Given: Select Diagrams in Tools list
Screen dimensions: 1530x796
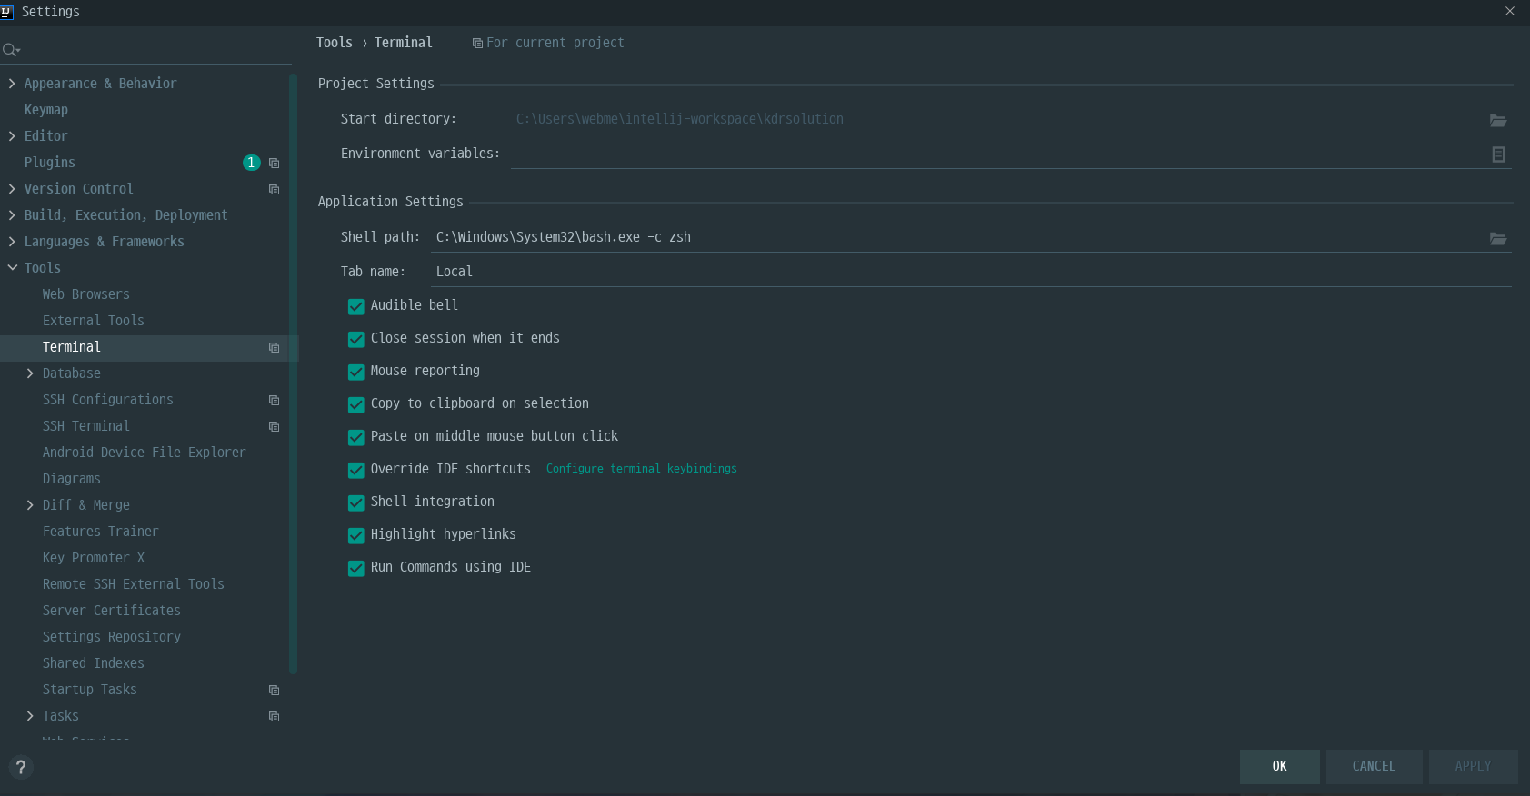Looking at the screenshot, I should (x=72, y=479).
